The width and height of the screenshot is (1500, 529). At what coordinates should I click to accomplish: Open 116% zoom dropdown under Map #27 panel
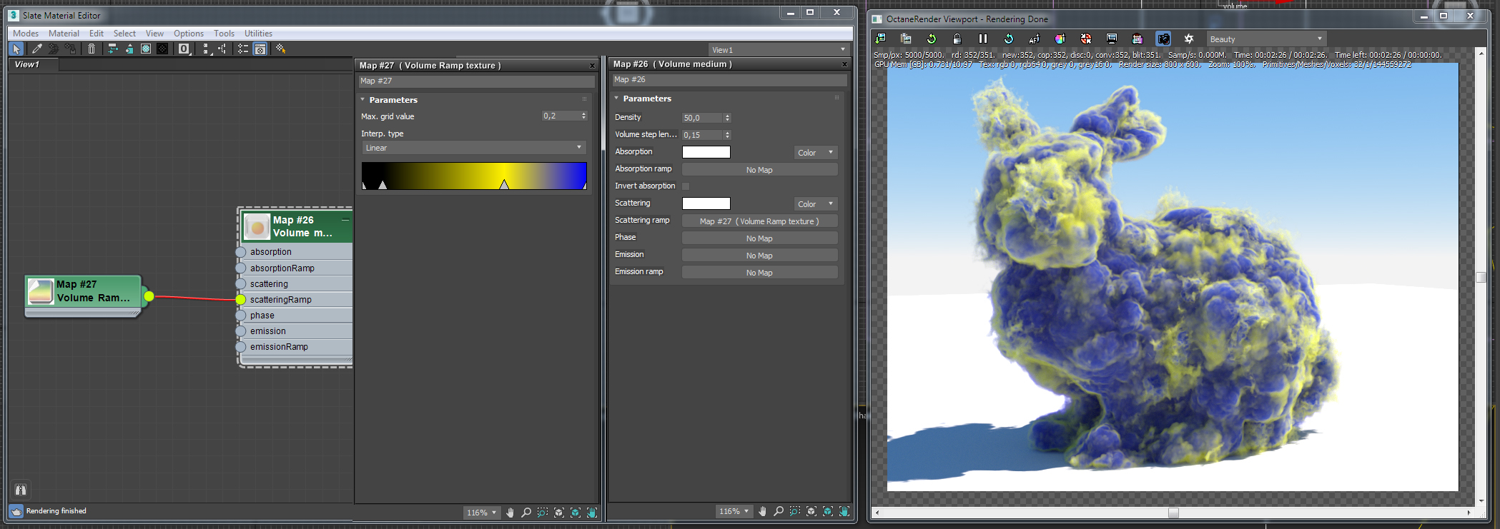[481, 513]
